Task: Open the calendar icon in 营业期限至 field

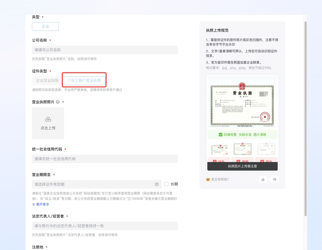Action: 157,184
